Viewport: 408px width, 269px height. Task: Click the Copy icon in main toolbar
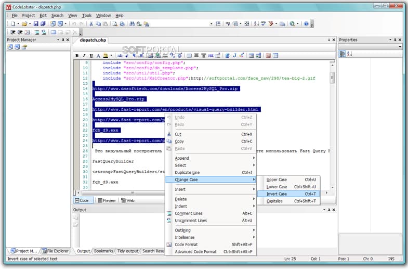(98, 24)
